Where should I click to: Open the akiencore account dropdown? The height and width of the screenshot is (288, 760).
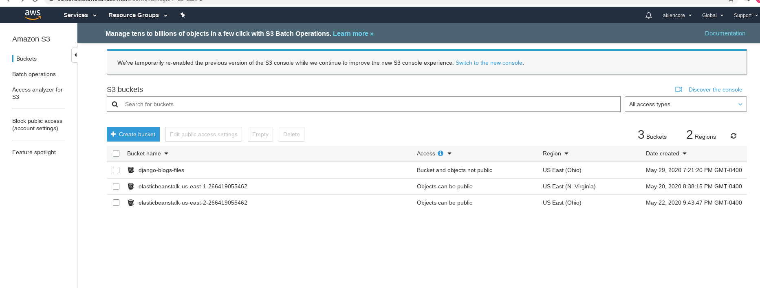tap(677, 15)
